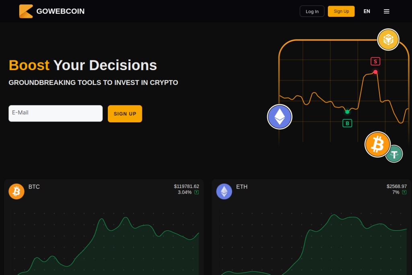Click the Bitcoin icon in BTC card
The height and width of the screenshot is (275, 412).
click(16, 191)
